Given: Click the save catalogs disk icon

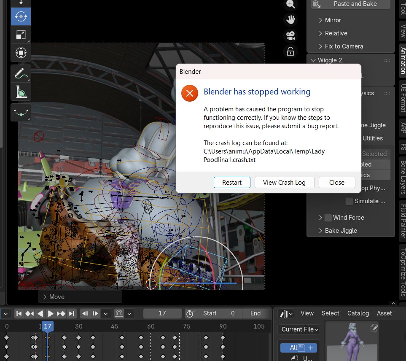Looking at the screenshot, I should tap(301, 348).
